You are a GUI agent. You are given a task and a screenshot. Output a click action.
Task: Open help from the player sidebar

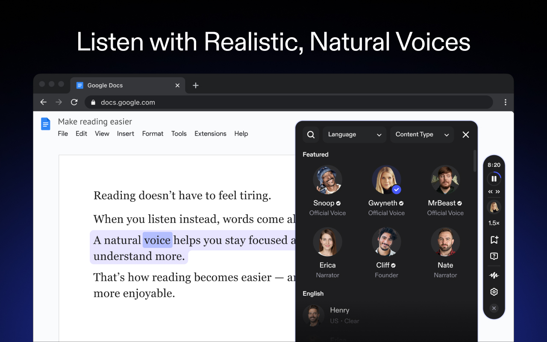coord(494,256)
